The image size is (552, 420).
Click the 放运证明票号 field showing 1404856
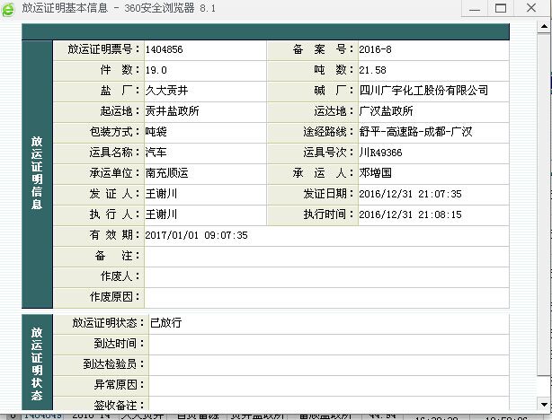click(x=204, y=49)
